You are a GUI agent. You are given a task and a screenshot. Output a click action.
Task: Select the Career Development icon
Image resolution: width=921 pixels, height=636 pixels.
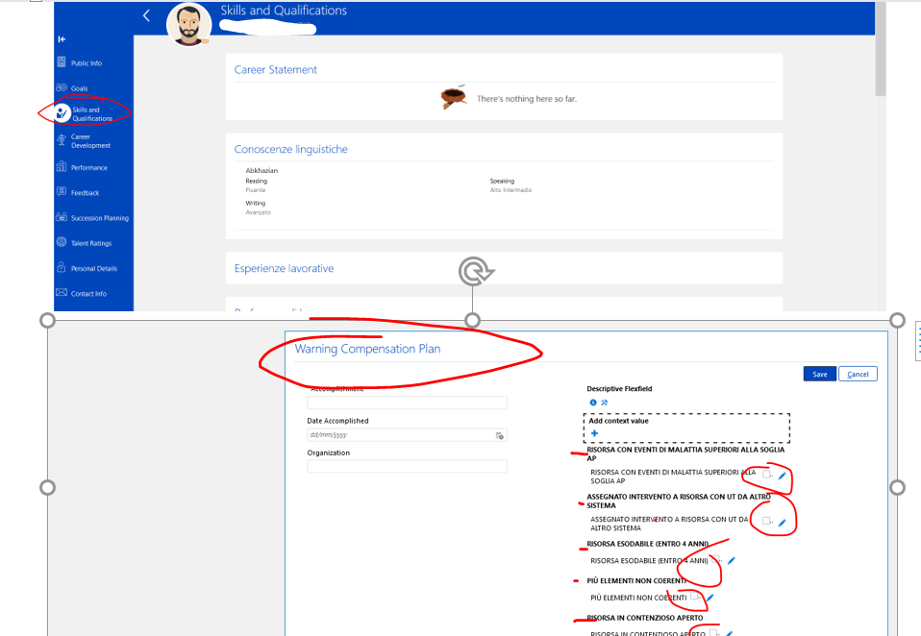pyautogui.click(x=61, y=141)
